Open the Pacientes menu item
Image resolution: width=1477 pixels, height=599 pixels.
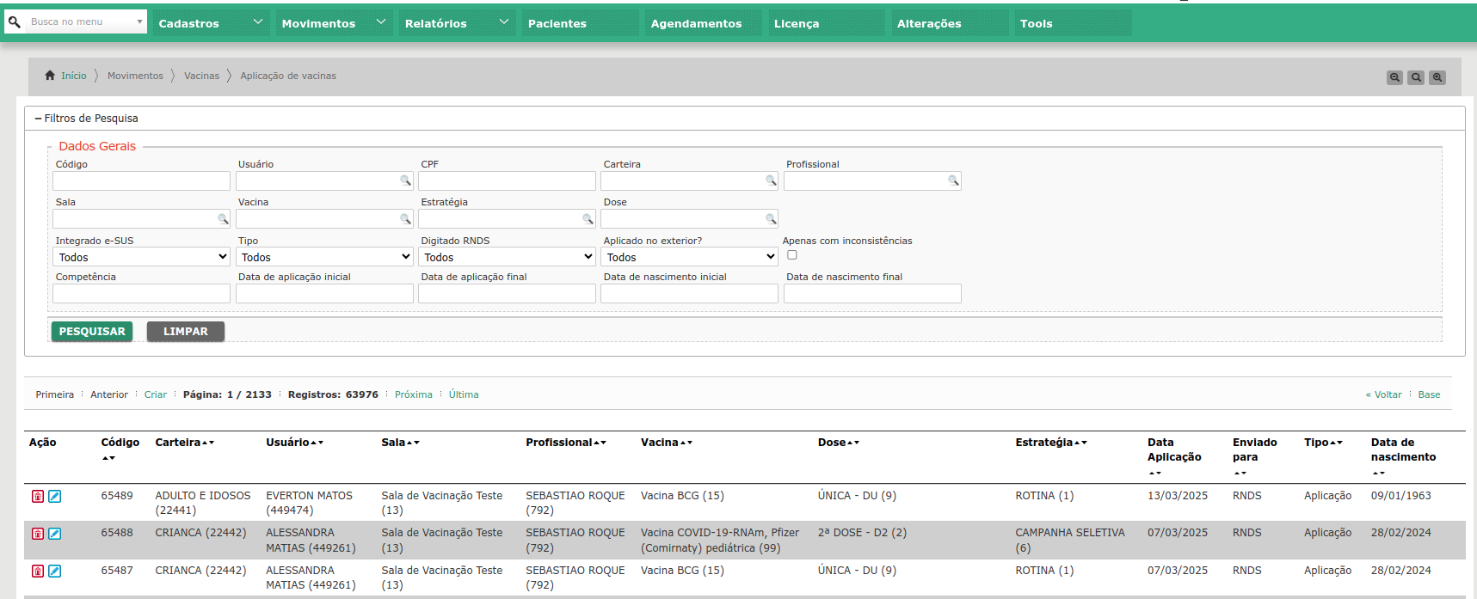point(580,23)
